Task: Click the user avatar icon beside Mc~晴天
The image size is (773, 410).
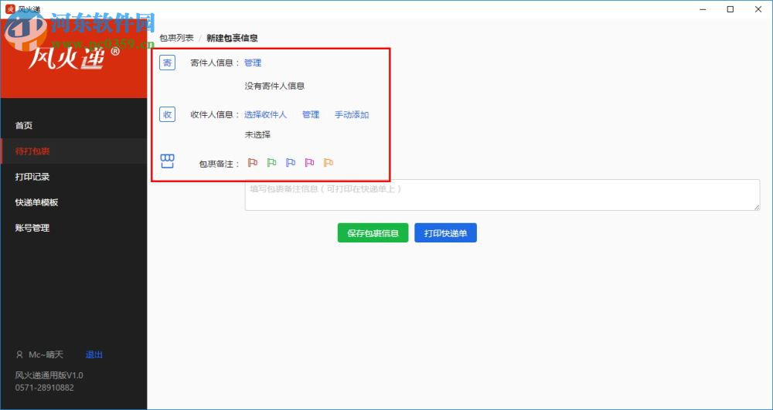Action: point(20,355)
